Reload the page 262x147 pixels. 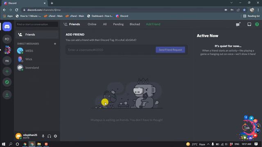pyautogui.click(x=16, y=10)
